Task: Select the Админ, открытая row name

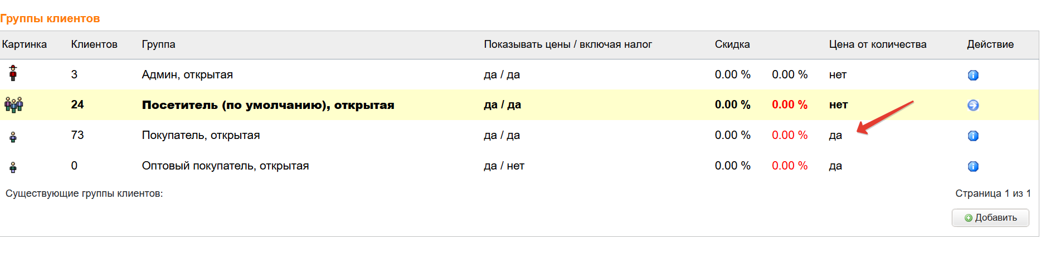Action: coord(187,74)
